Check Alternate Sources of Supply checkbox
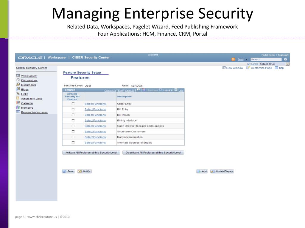 73,142
